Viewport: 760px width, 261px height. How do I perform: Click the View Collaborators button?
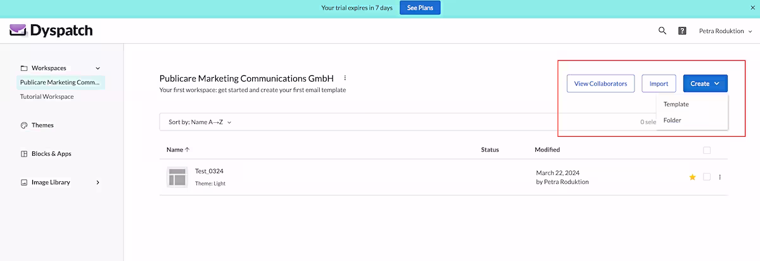point(600,84)
